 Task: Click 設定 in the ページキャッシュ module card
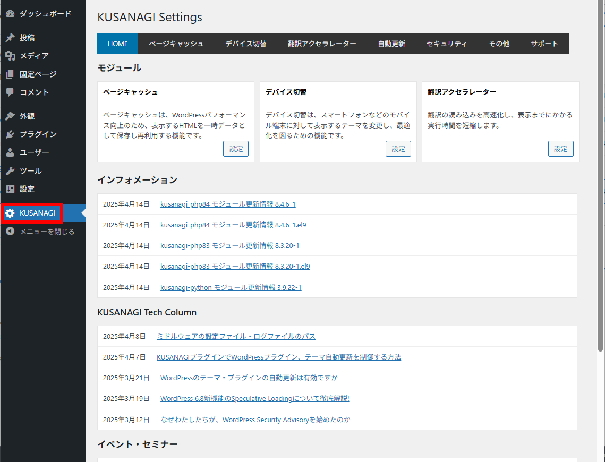click(235, 149)
